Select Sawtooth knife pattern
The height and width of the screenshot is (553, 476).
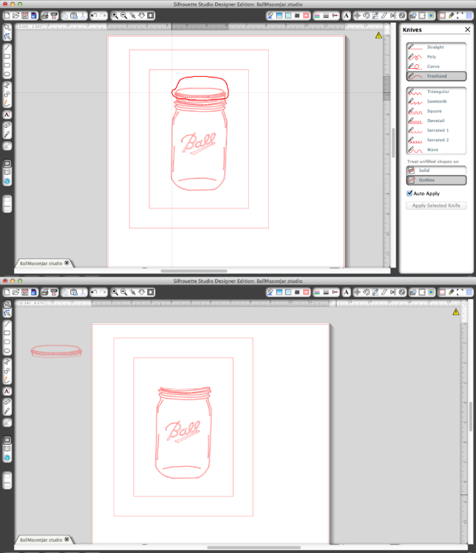[436, 101]
